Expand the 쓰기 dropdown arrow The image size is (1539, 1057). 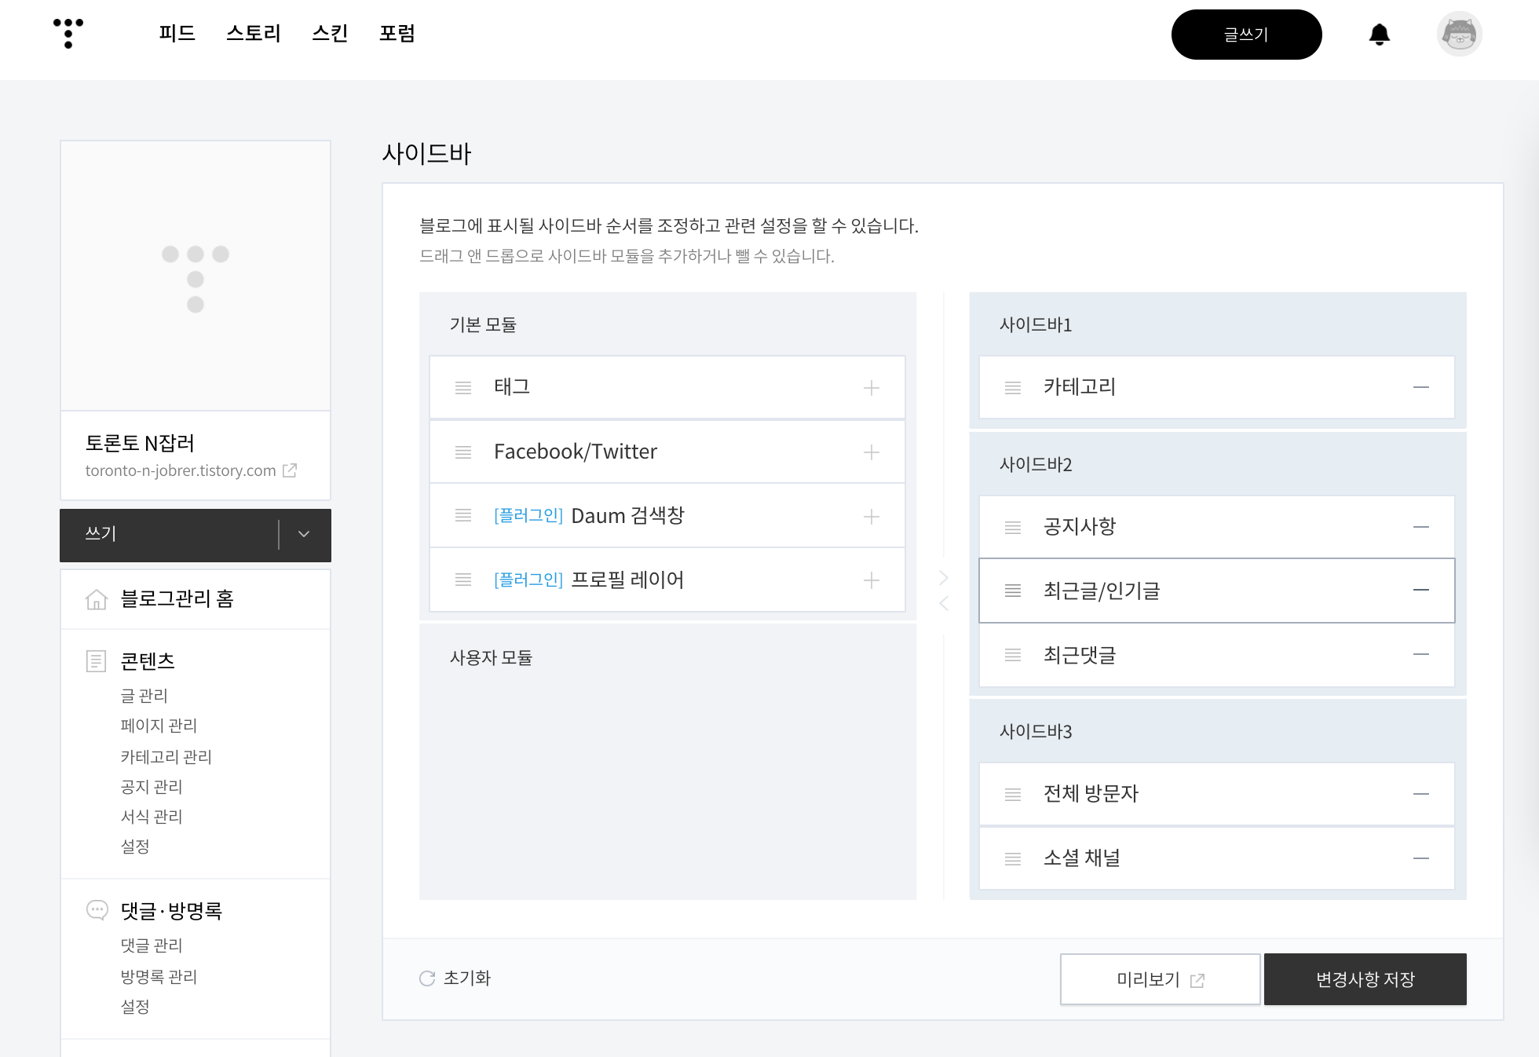[304, 535]
